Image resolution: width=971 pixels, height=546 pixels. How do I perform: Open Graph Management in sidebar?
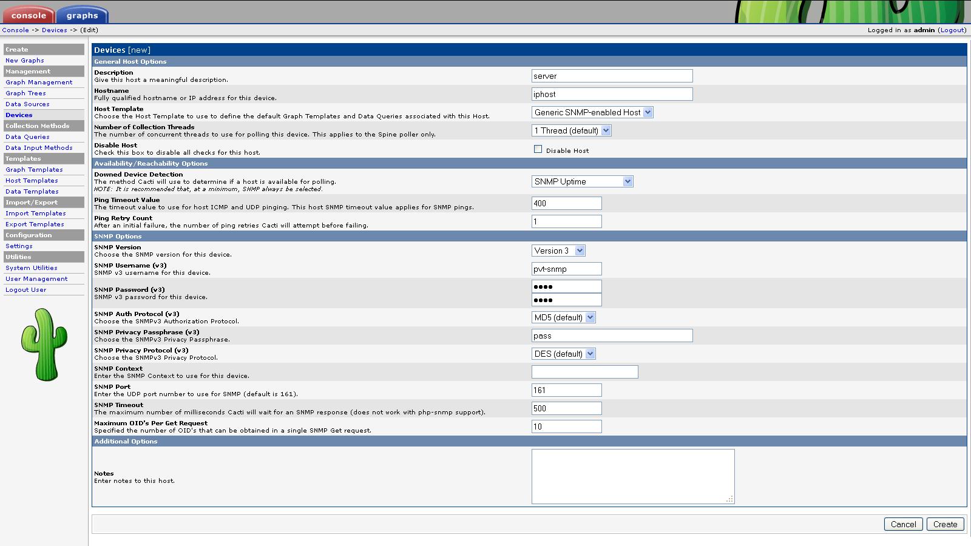(39, 83)
